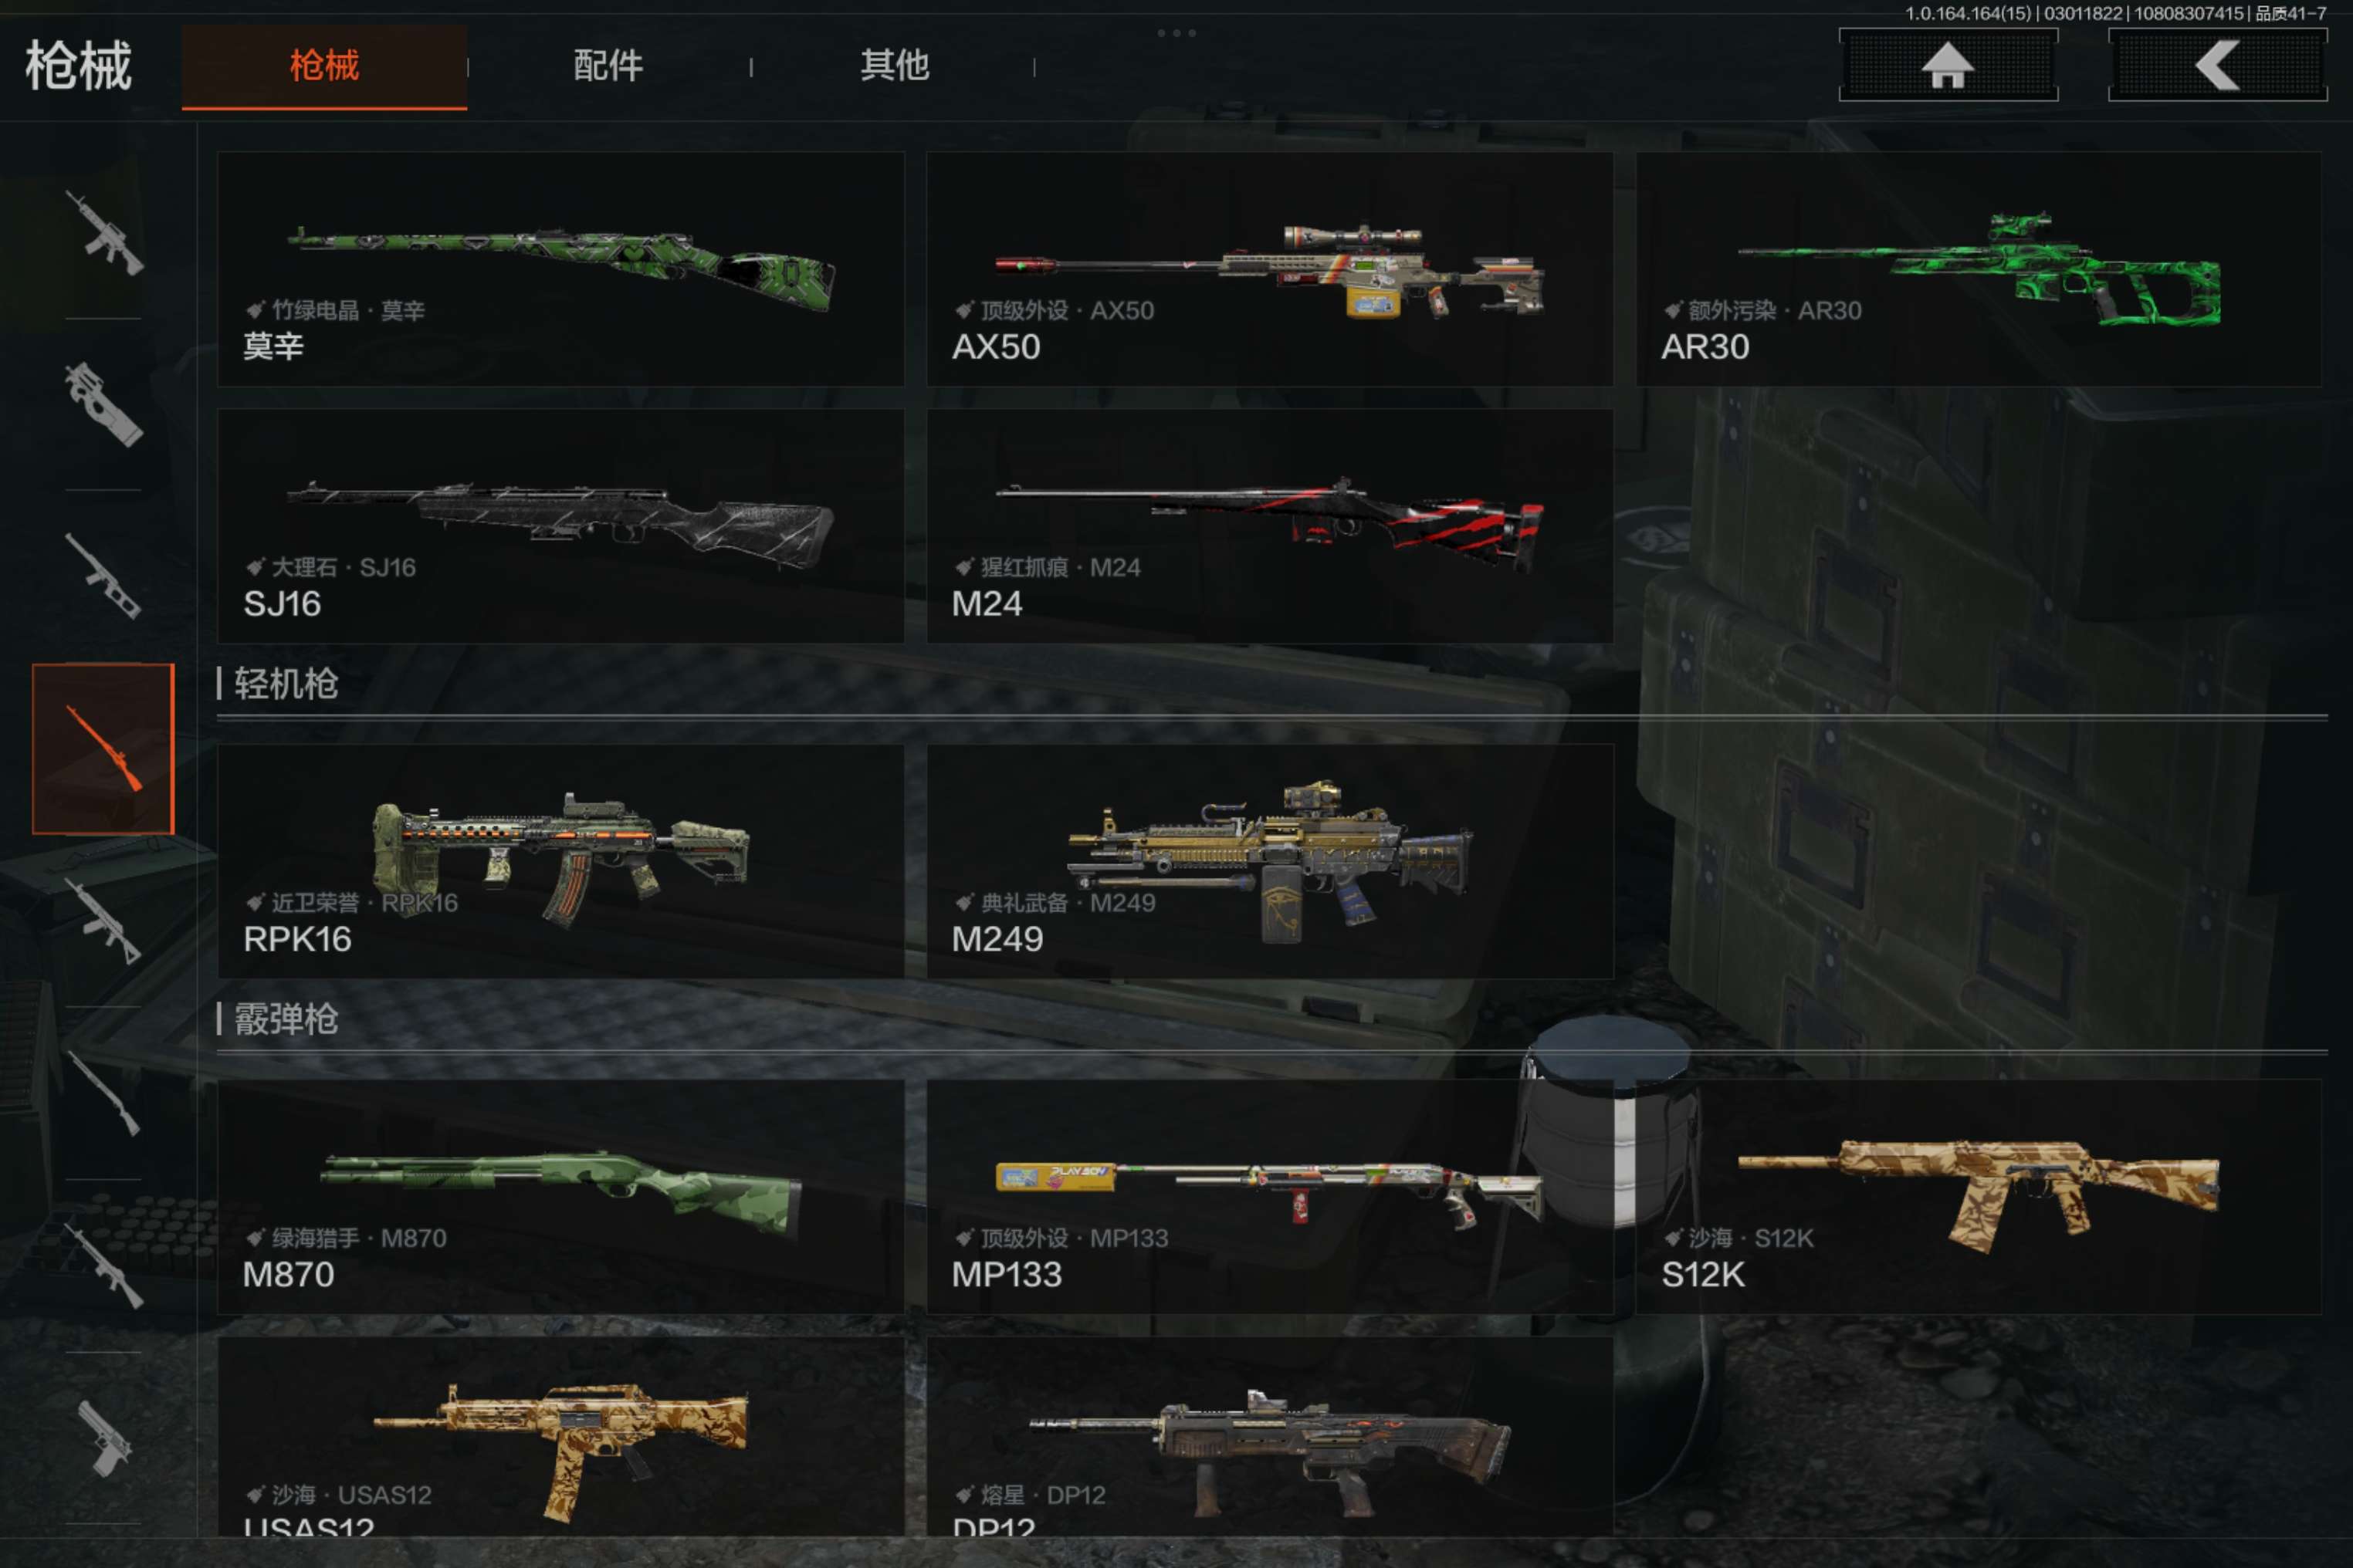Choose the 莫辛 rifle card

(x=561, y=269)
